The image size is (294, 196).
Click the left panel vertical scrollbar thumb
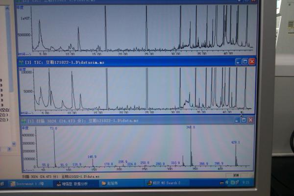[9, 50]
